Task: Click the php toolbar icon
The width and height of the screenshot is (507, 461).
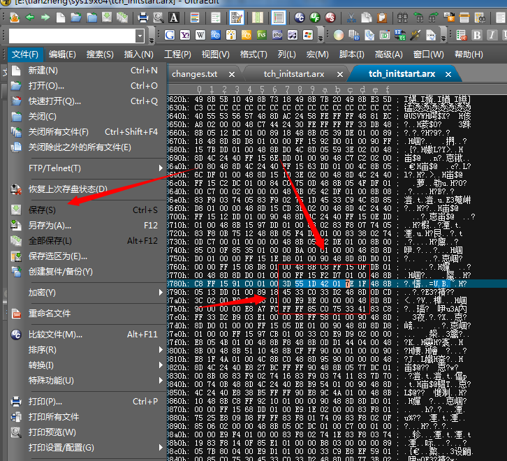Action: tap(277, 35)
